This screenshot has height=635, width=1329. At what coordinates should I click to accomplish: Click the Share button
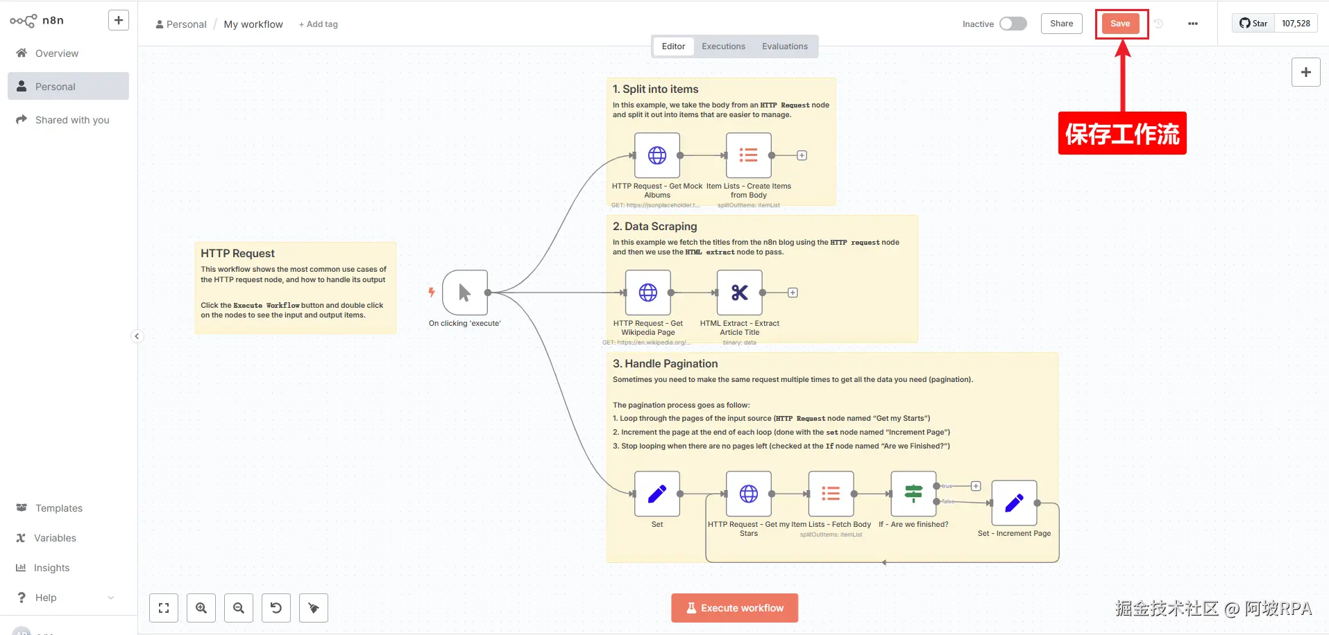pyautogui.click(x=1062, y=24)
